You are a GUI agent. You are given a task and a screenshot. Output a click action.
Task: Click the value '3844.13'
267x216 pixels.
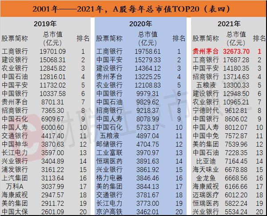point(147,186)
